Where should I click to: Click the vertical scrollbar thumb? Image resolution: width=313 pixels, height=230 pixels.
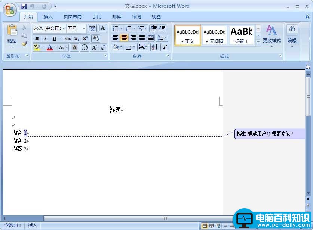point(308,97)
